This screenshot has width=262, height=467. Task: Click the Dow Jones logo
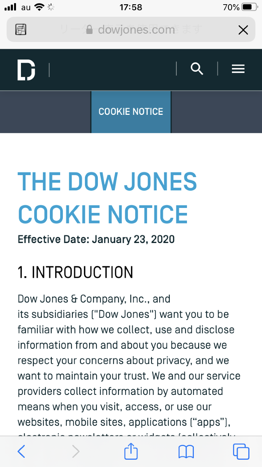coord(26,70)
